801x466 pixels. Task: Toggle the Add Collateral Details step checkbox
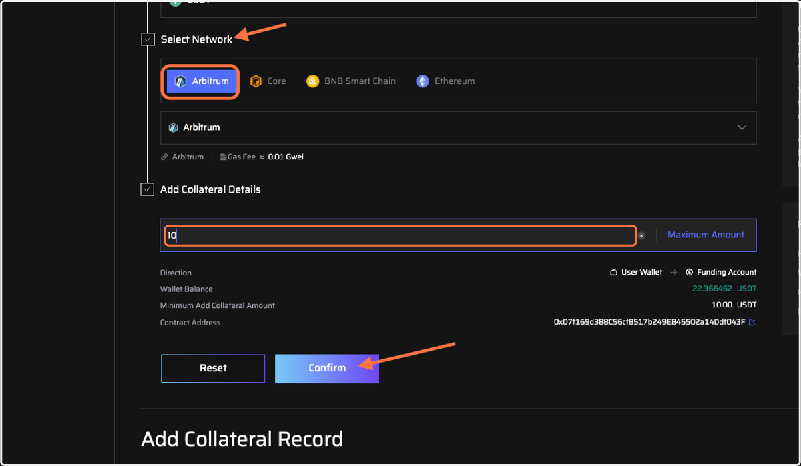point(148,189)
